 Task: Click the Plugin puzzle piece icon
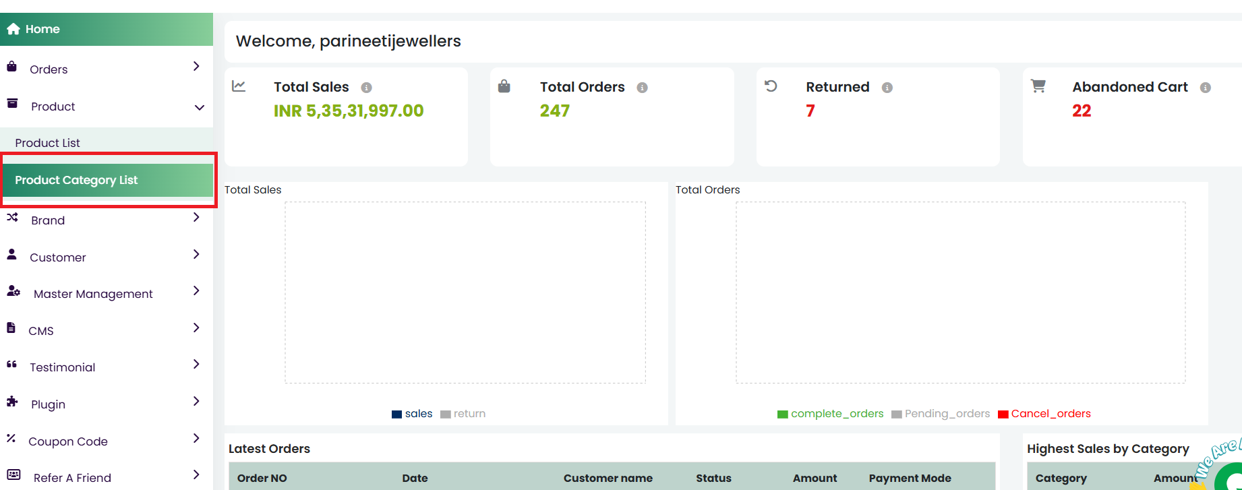click(12, 402)
